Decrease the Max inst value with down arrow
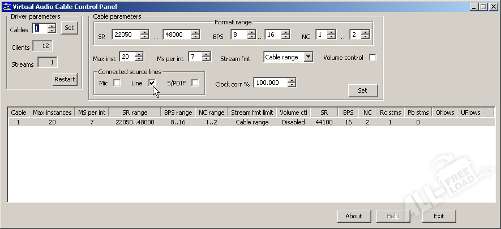 [x=139, y=59]
